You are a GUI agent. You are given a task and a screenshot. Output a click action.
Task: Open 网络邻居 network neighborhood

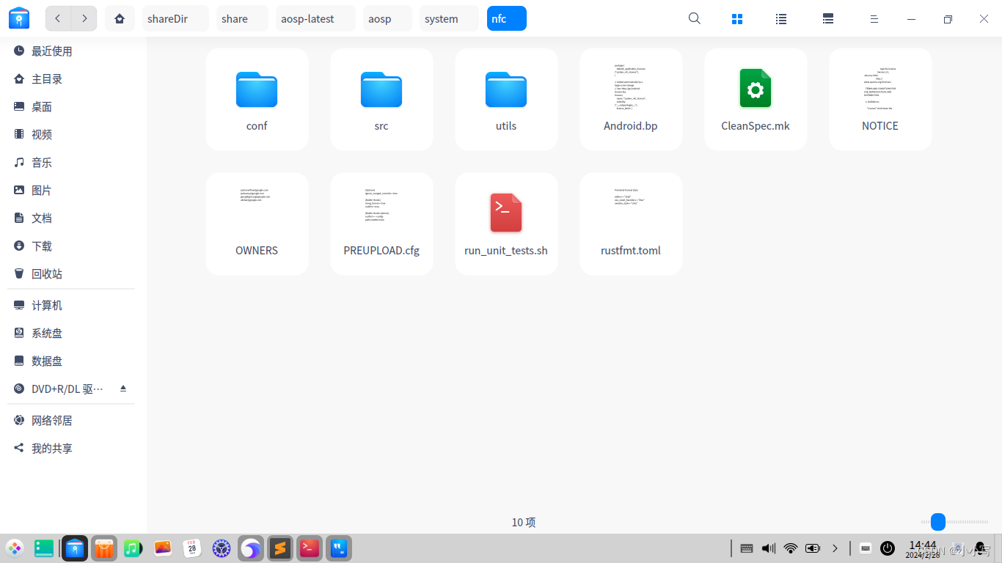point(51,420)
